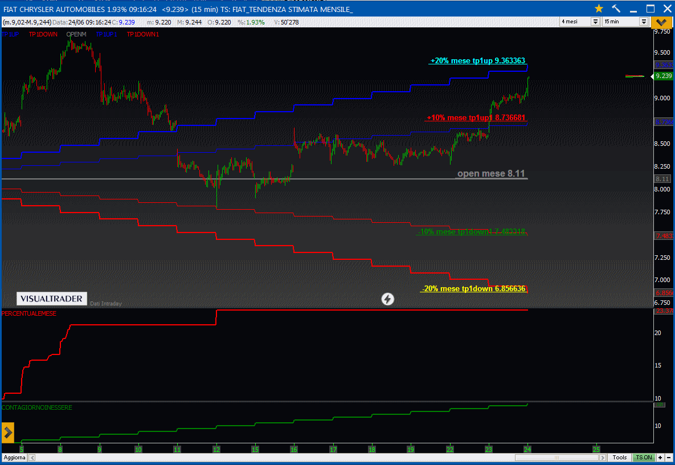Viewport: 675px width, 465px height.
Task: Click the 9.239 current price marker
Action: 664,76
